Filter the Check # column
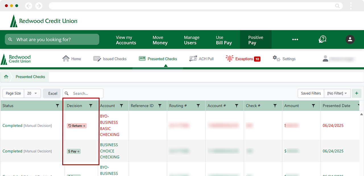Image resolution: width=364 pixels, height=176 pixels. [275, 106]
